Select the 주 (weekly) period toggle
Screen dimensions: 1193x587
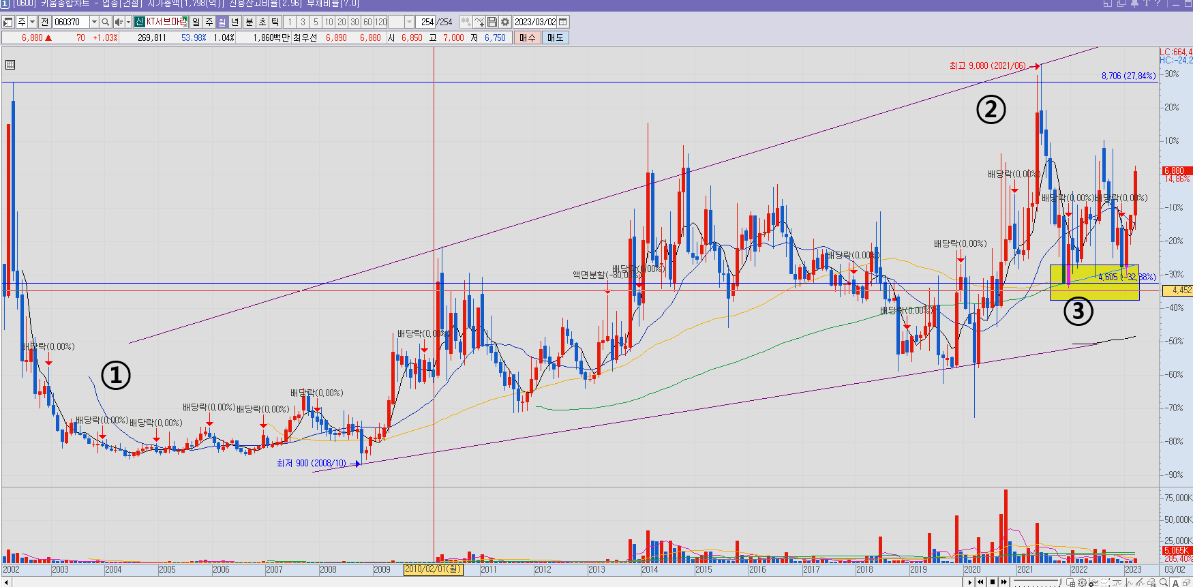click(209, 22)
